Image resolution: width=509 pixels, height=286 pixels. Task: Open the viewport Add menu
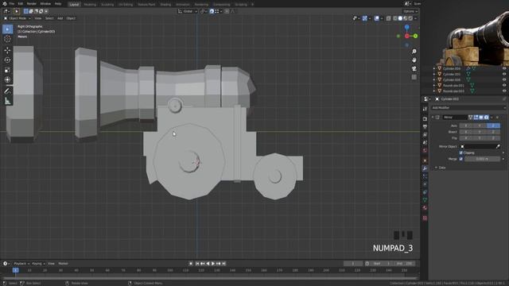(60, 18)
